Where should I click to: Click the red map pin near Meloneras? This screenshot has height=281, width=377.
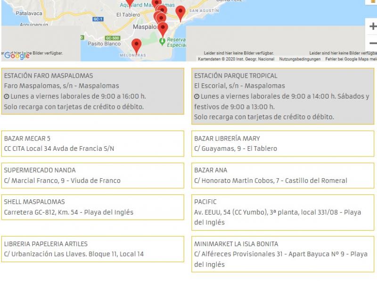point(137,46)
